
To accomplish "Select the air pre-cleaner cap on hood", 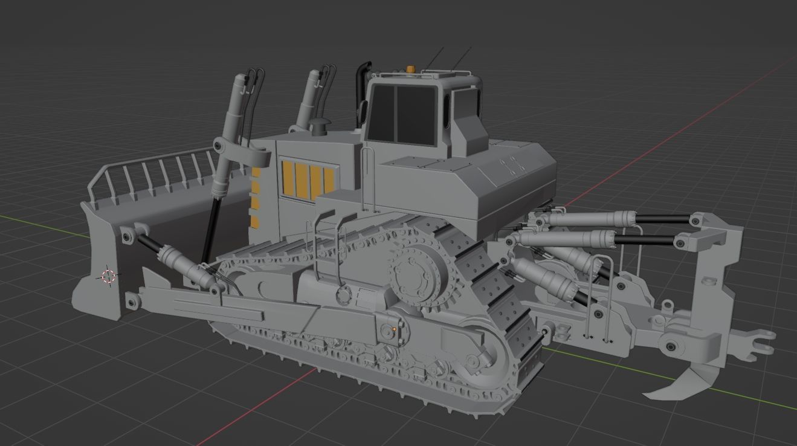I will 318,127.
